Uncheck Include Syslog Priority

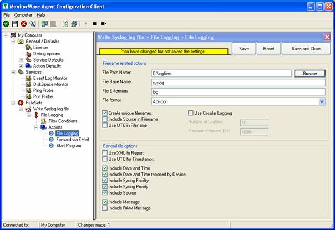pyautogui.click(x=105, y=186)
